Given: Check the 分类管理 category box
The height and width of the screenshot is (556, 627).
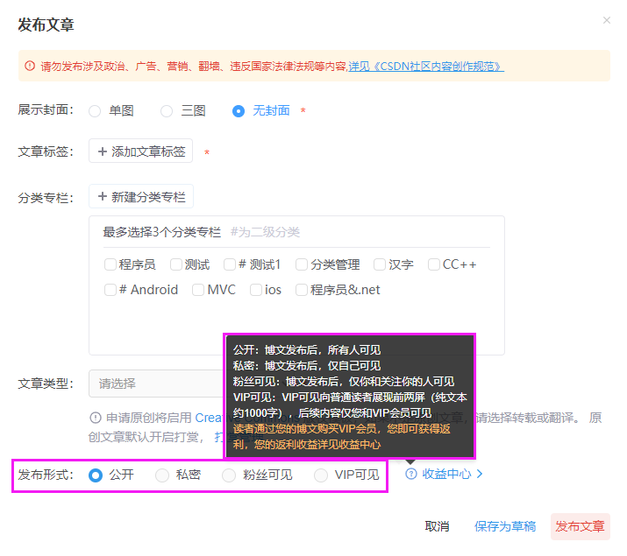Looking at the screenshot, I should tap(301, 264).
